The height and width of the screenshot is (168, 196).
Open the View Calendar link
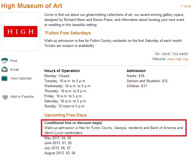tap(21, 78)
